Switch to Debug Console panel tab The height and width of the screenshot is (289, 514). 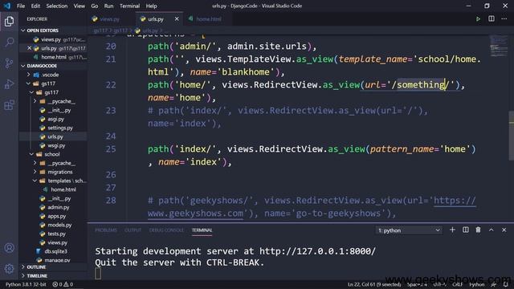pos(166,230)
